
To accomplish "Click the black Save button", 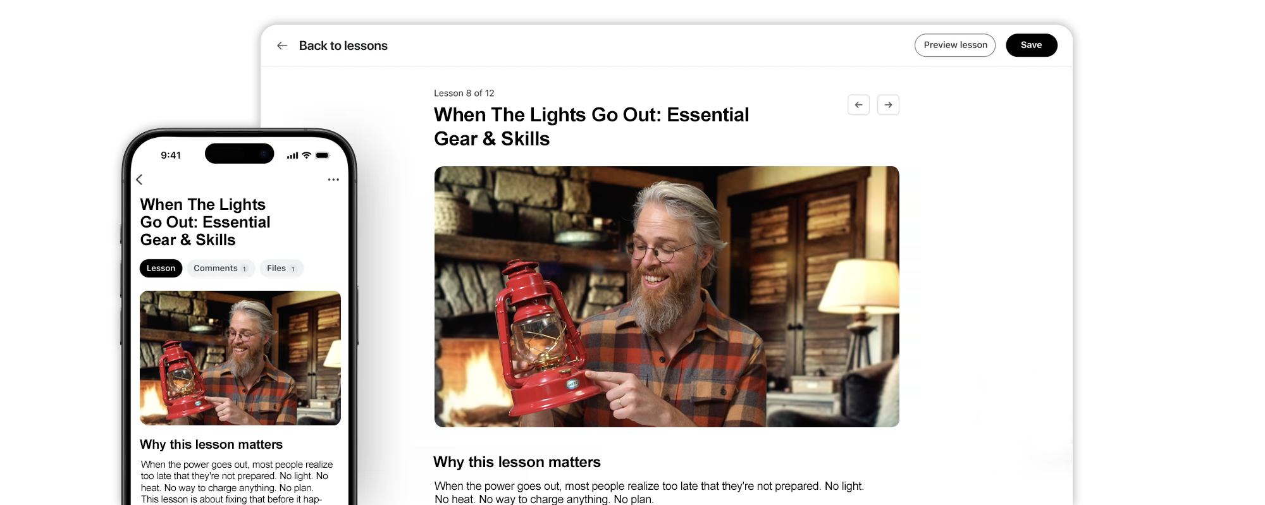I will [1031, 45].
